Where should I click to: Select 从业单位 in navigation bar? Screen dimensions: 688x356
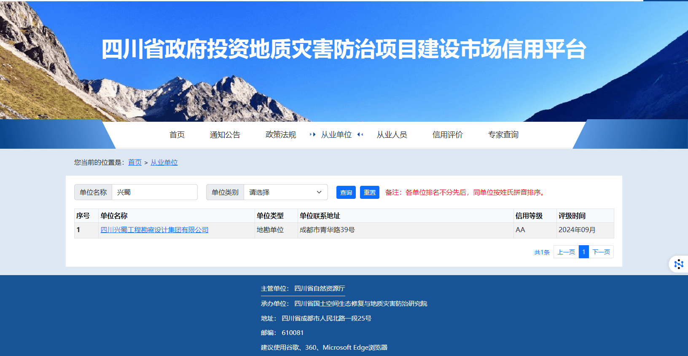tap(336, 135)
